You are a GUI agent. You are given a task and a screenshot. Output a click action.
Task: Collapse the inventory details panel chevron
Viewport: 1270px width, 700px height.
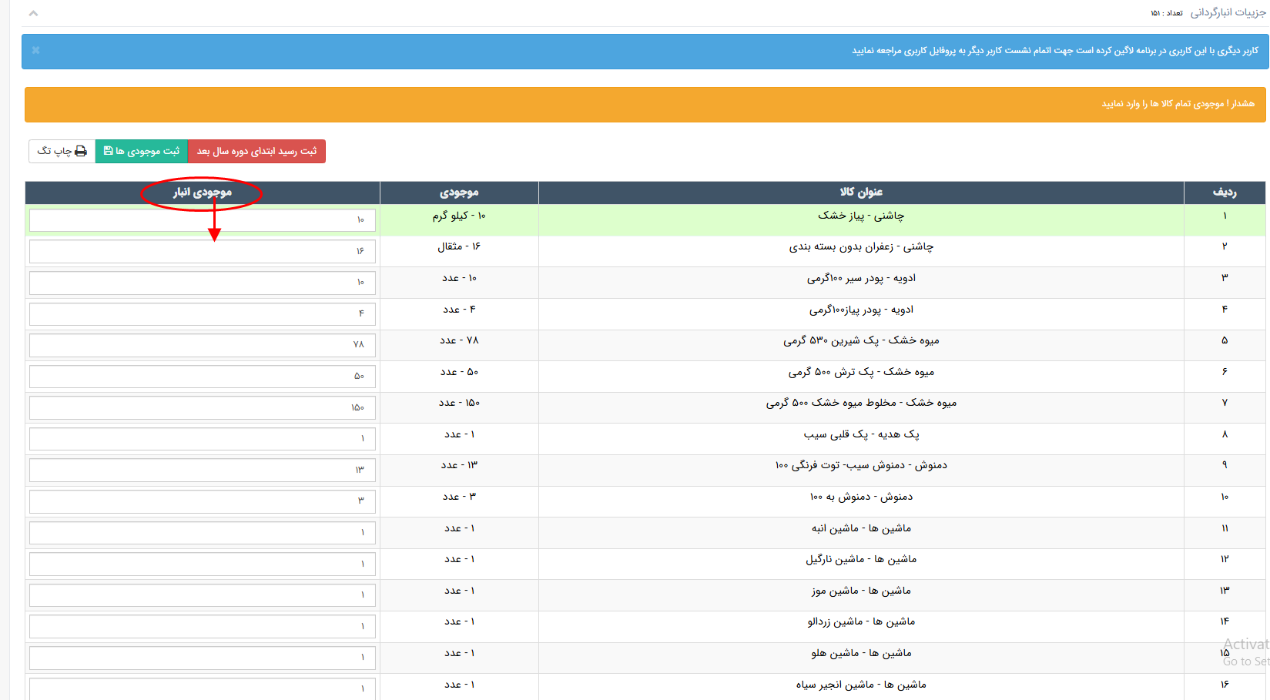33,13
